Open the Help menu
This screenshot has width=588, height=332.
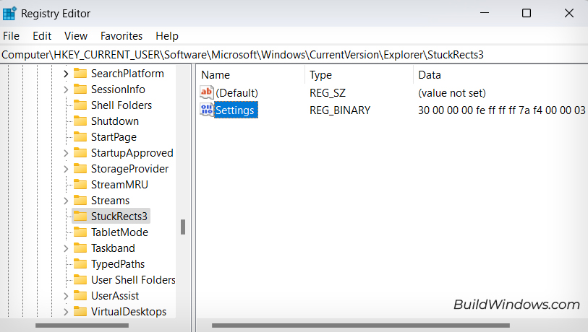pos(167,36)
